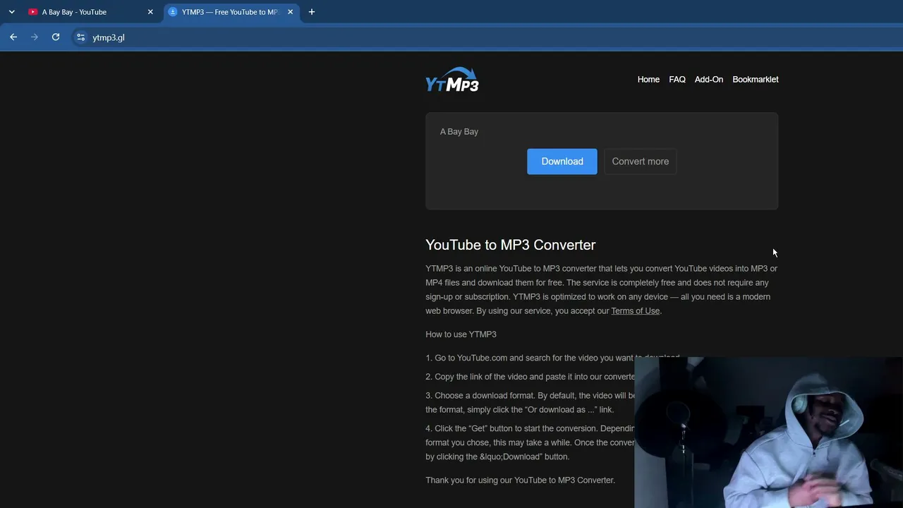Image resolution: width=903 pixels, height=508 pixels.
Task: Reload the ytmp3.gl page
Action: click(x=56, y=37)
